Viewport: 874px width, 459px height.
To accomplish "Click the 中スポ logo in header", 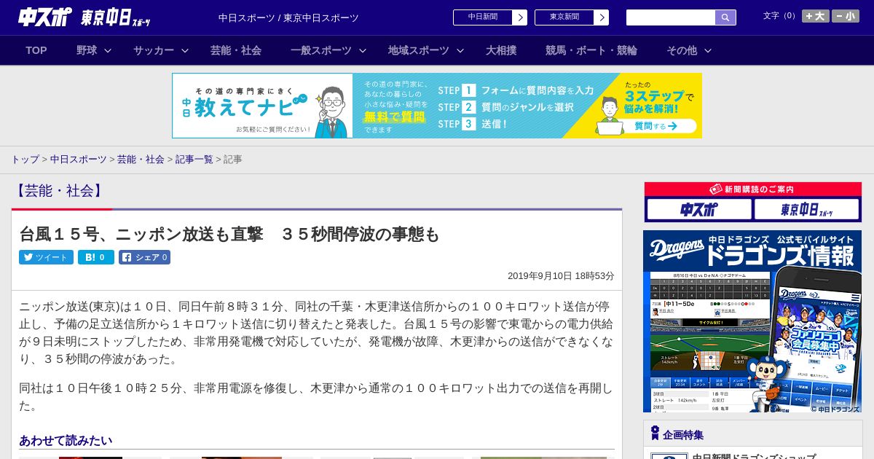I will 45,17.
